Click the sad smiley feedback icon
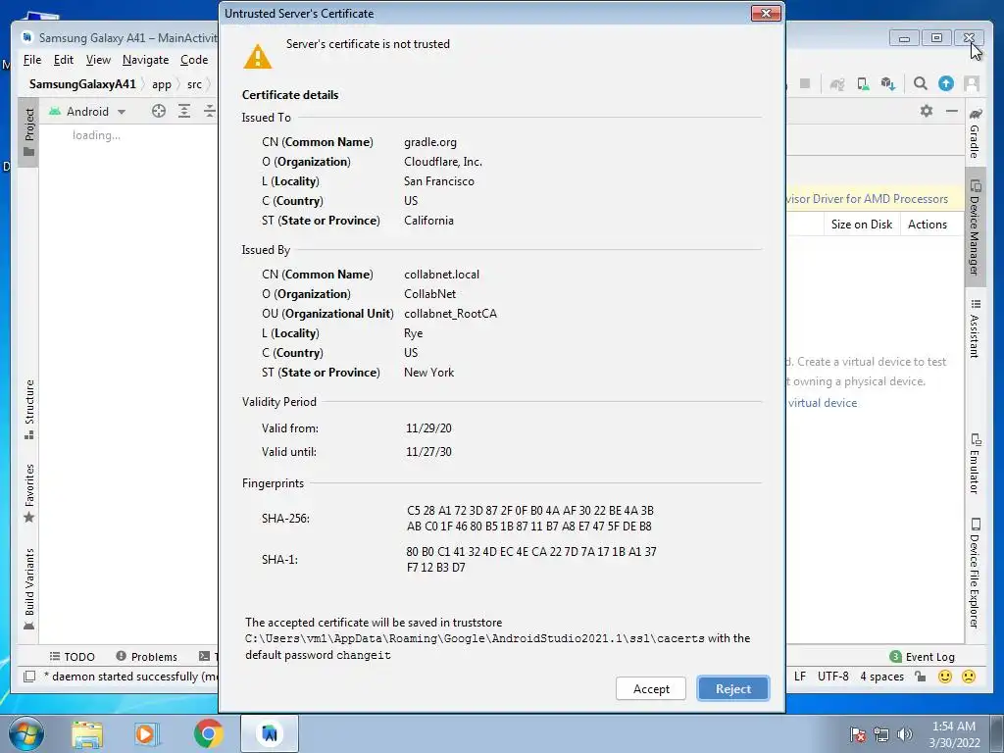The height and width of the screenshot is (753, 1004). (x=969, y=677)
